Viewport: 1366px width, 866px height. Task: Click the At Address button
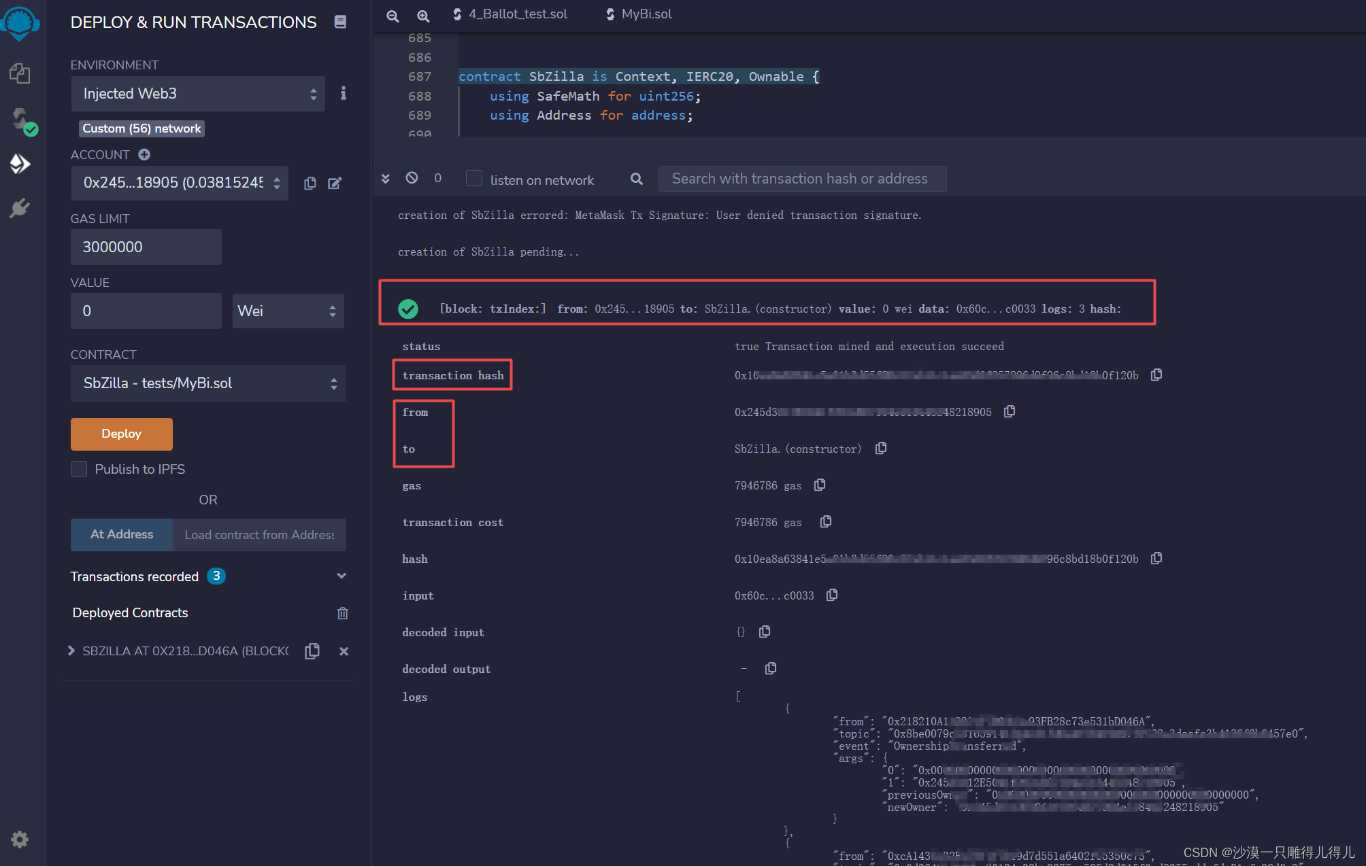click(x=122, y=535)
